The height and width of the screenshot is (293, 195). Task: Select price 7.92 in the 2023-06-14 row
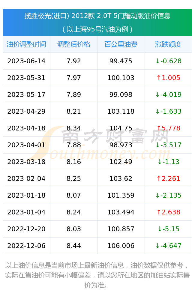click(74, 61)
